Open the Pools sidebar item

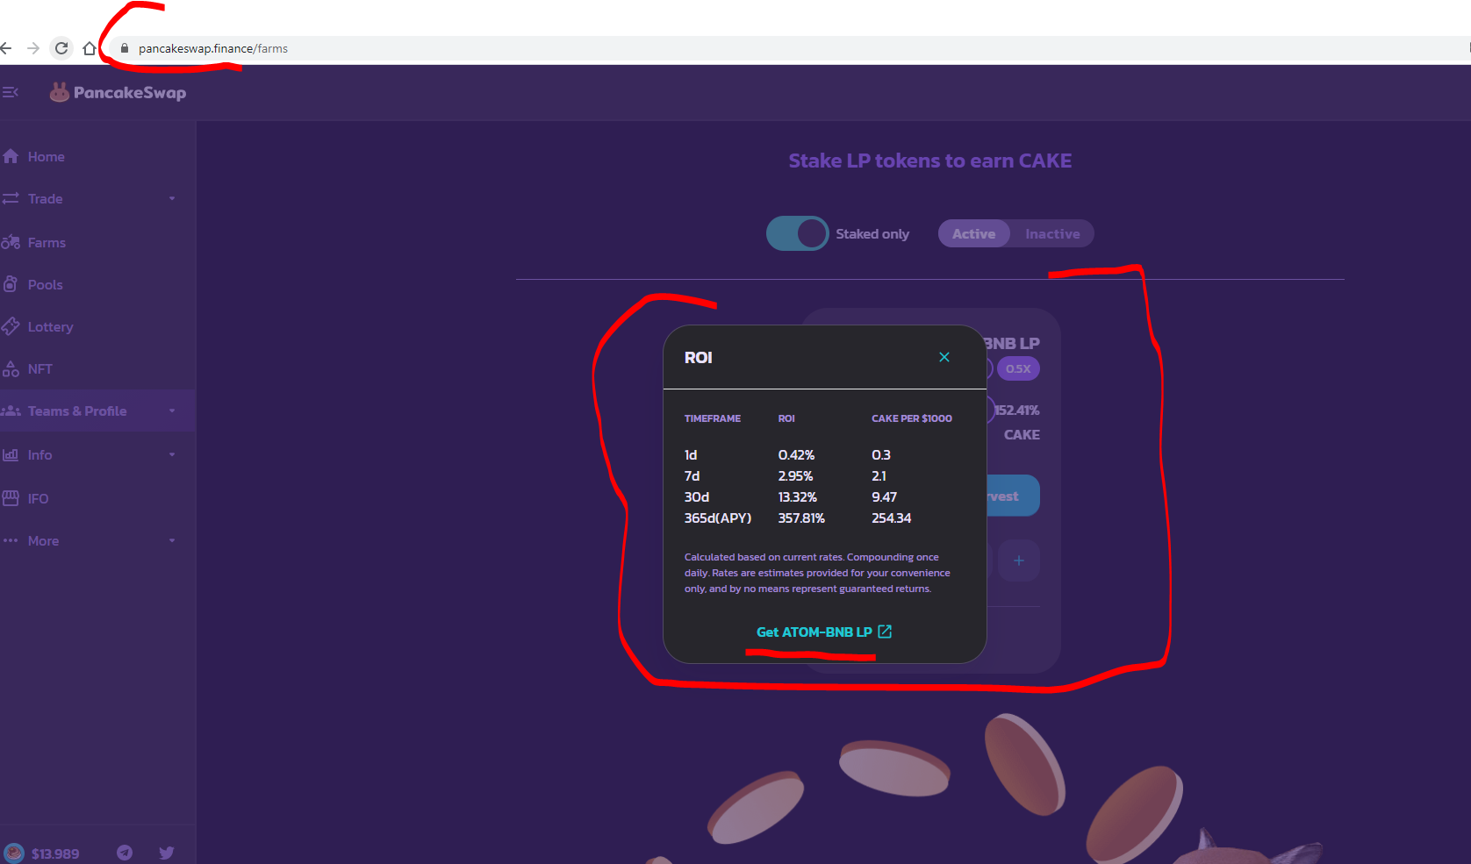45,285
